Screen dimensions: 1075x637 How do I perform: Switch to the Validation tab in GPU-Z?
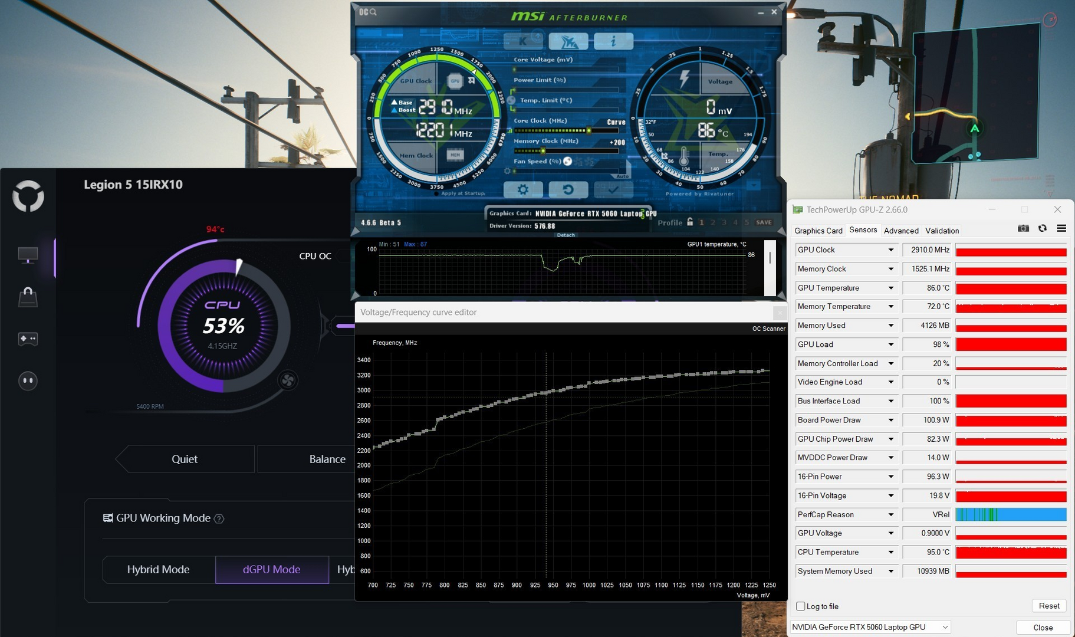[942, 231]
